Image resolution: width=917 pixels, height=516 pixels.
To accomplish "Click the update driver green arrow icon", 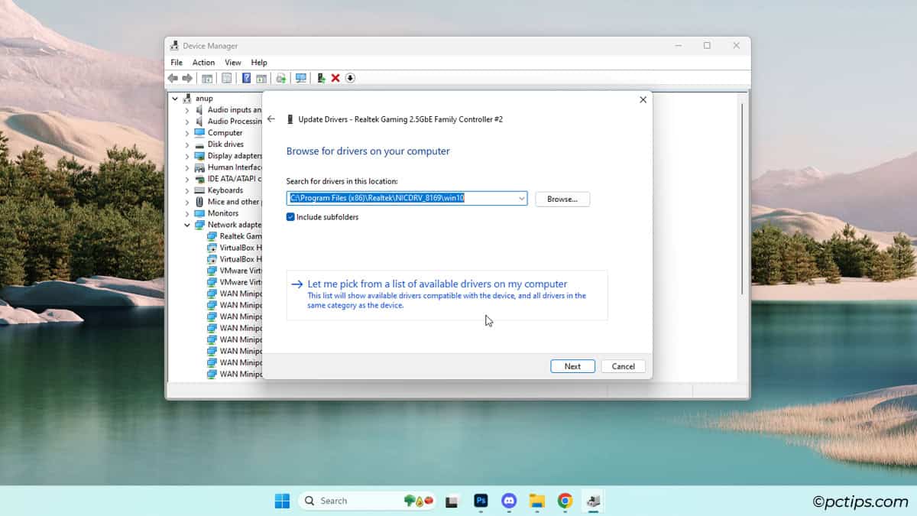I will 321,78.
